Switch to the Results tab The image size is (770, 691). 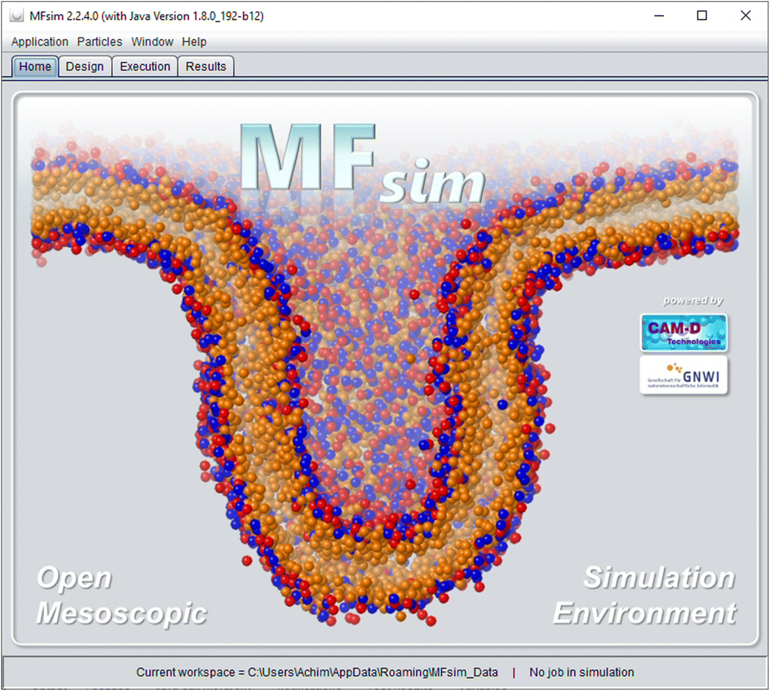pyautogui.click(x=206, y=67)
